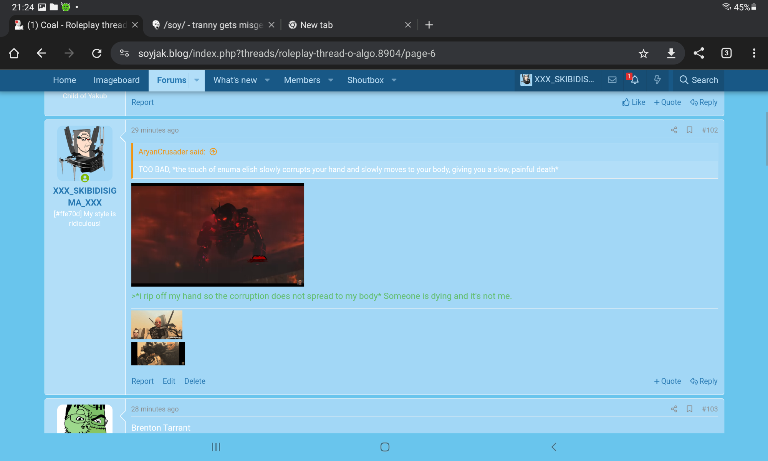Open second dark signature thumbnail
768x461 pixels.
coord(158,353)
